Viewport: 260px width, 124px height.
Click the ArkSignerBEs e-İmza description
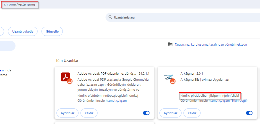[205, 80]
